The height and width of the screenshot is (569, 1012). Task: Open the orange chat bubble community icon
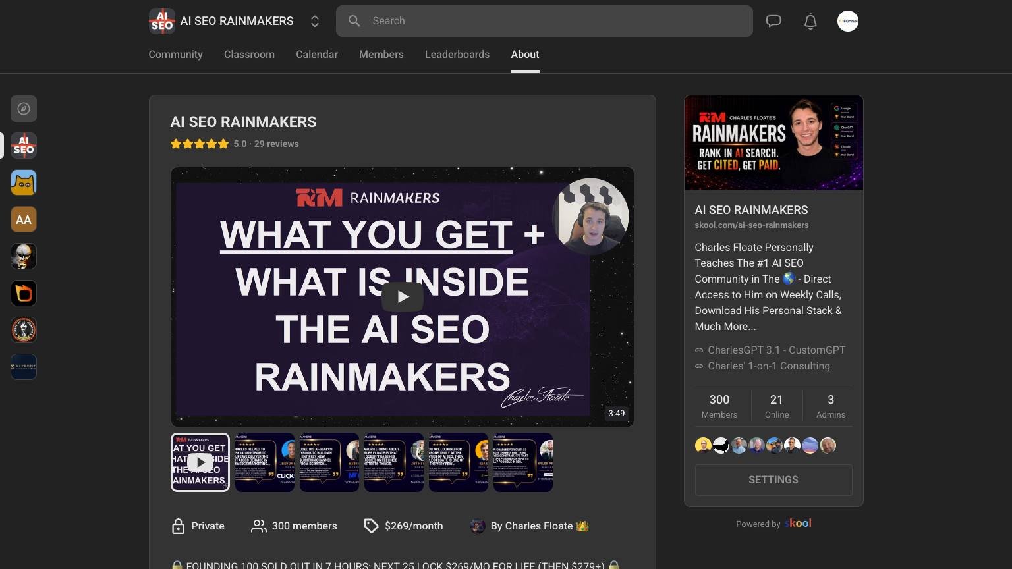pyautogui.click(x=24, y=293)
